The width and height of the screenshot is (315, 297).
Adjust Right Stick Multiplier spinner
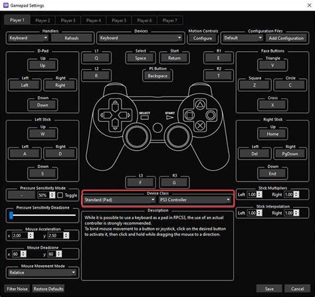[292, 195]
